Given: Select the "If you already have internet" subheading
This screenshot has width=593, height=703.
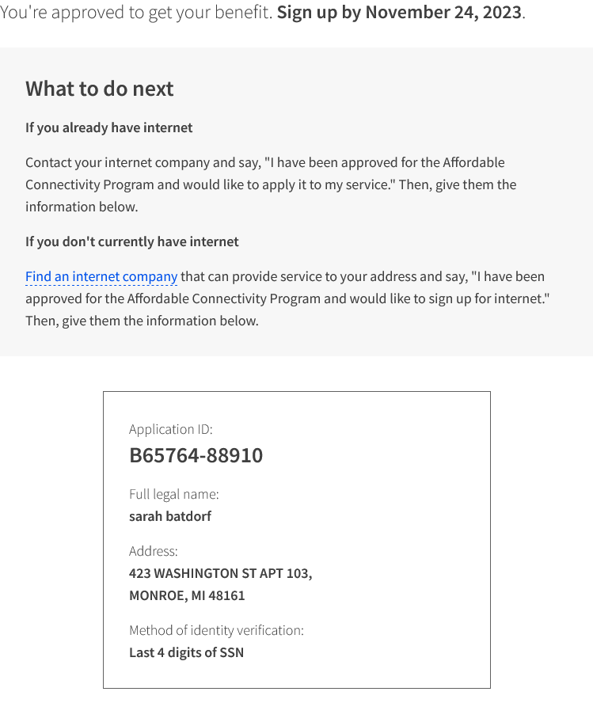Looking at the screenshot, I should click(x=109, y=127).
